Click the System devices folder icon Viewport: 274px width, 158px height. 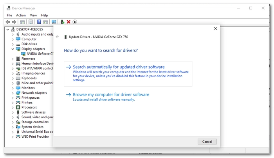18,127
